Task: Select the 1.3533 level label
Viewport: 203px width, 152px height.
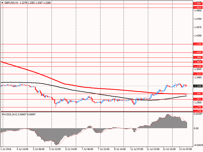Action: [198, 74]
